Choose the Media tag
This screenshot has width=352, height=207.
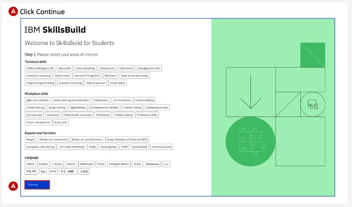[92, 147]
